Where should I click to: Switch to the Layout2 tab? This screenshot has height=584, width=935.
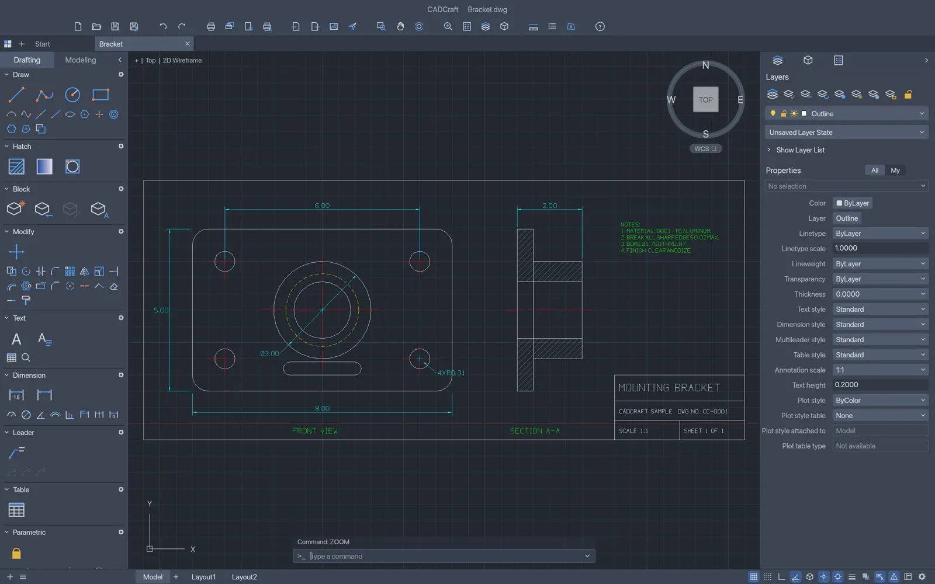[x=244, y=577]
